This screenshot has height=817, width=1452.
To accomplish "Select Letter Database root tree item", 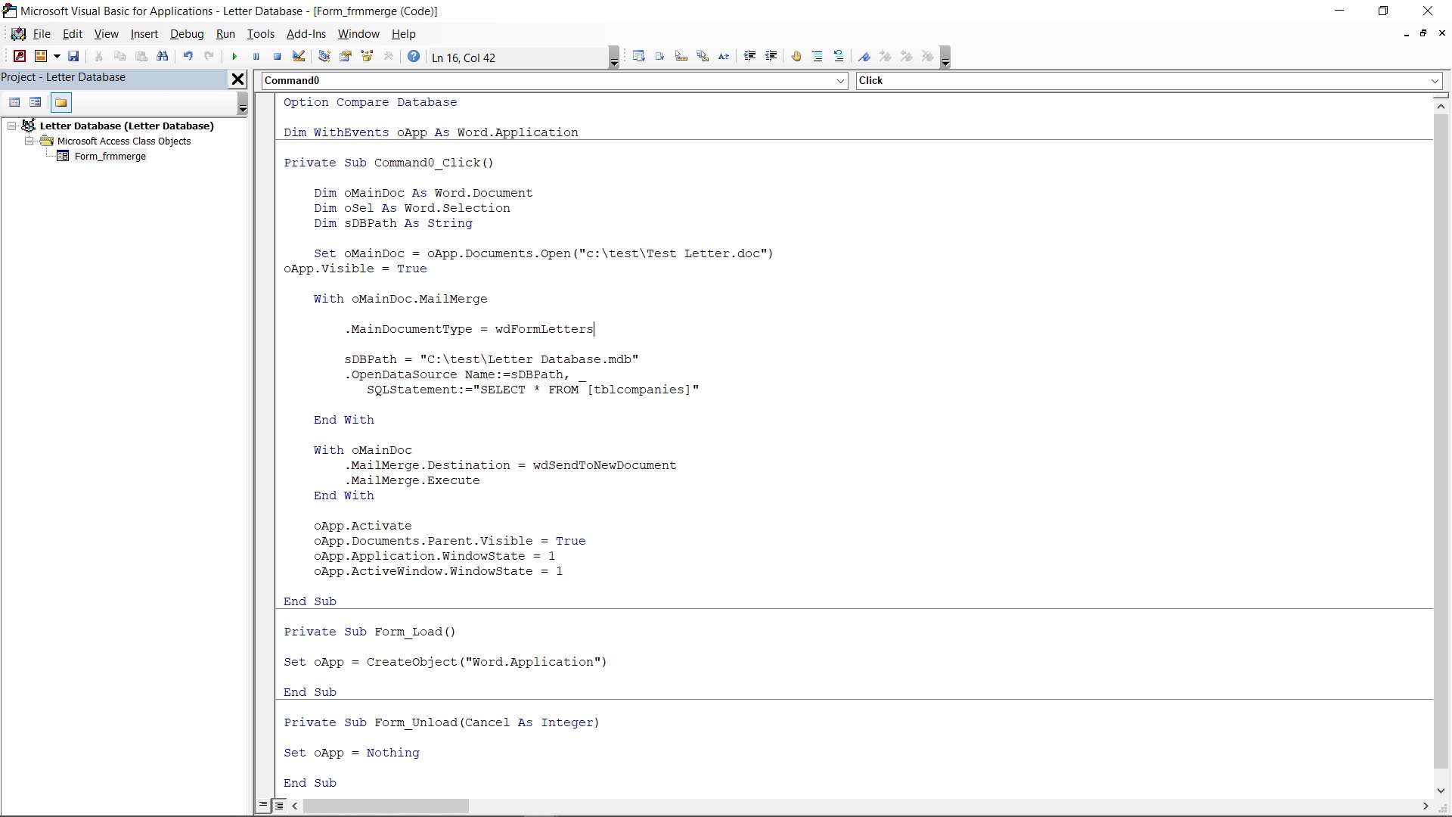I will pyautogui.click(x=126, y=126).
